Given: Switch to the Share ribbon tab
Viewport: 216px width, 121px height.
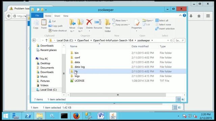Looking at the screenshot, I should click(57, 16).
